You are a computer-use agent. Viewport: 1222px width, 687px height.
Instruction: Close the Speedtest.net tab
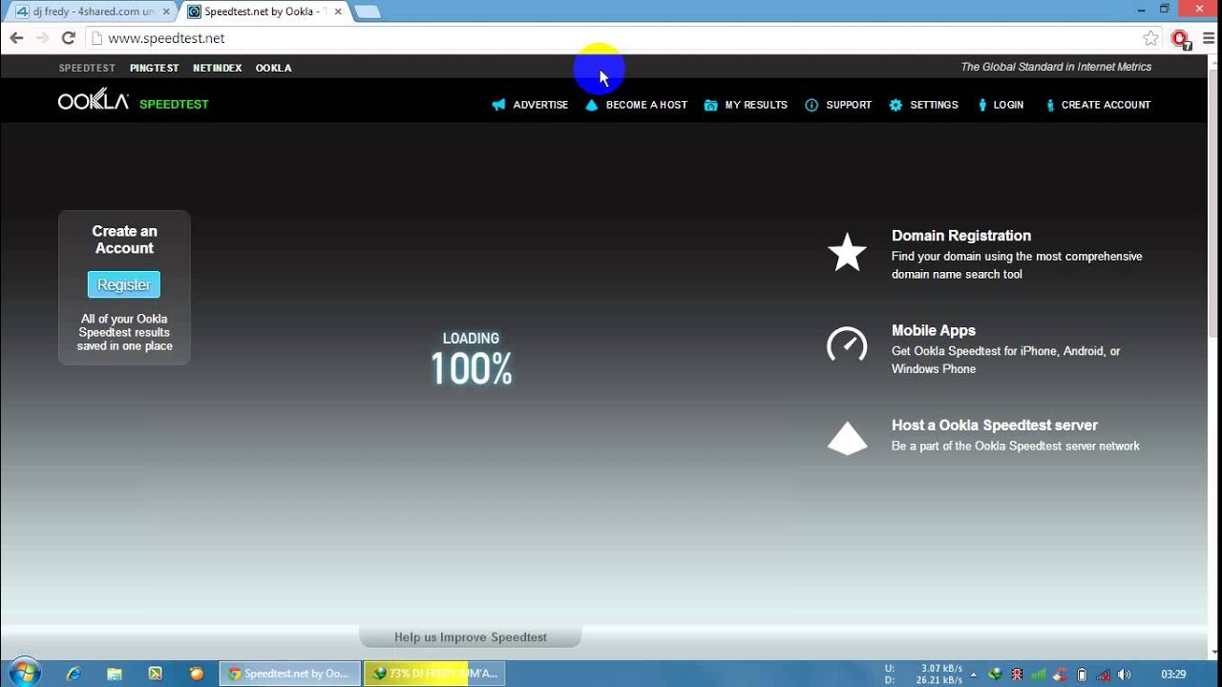(x=338, y=11)
